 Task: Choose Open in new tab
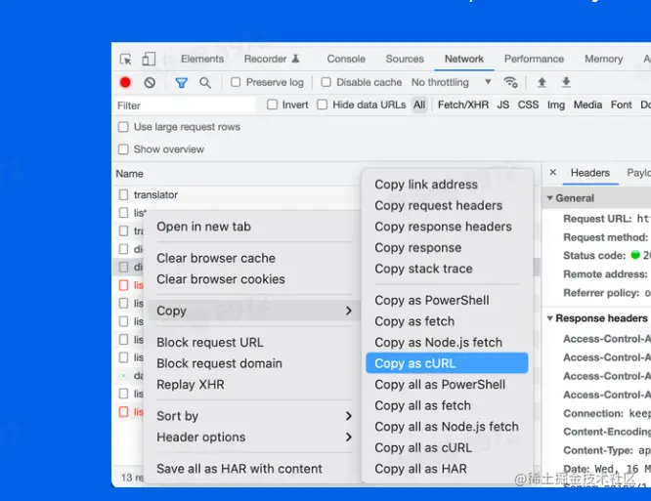coord(254,227)
